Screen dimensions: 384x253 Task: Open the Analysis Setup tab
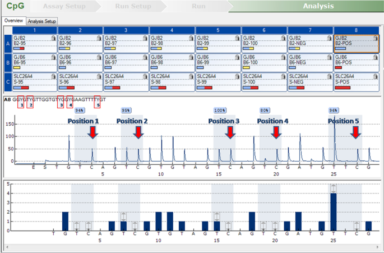tap(42, 21)
